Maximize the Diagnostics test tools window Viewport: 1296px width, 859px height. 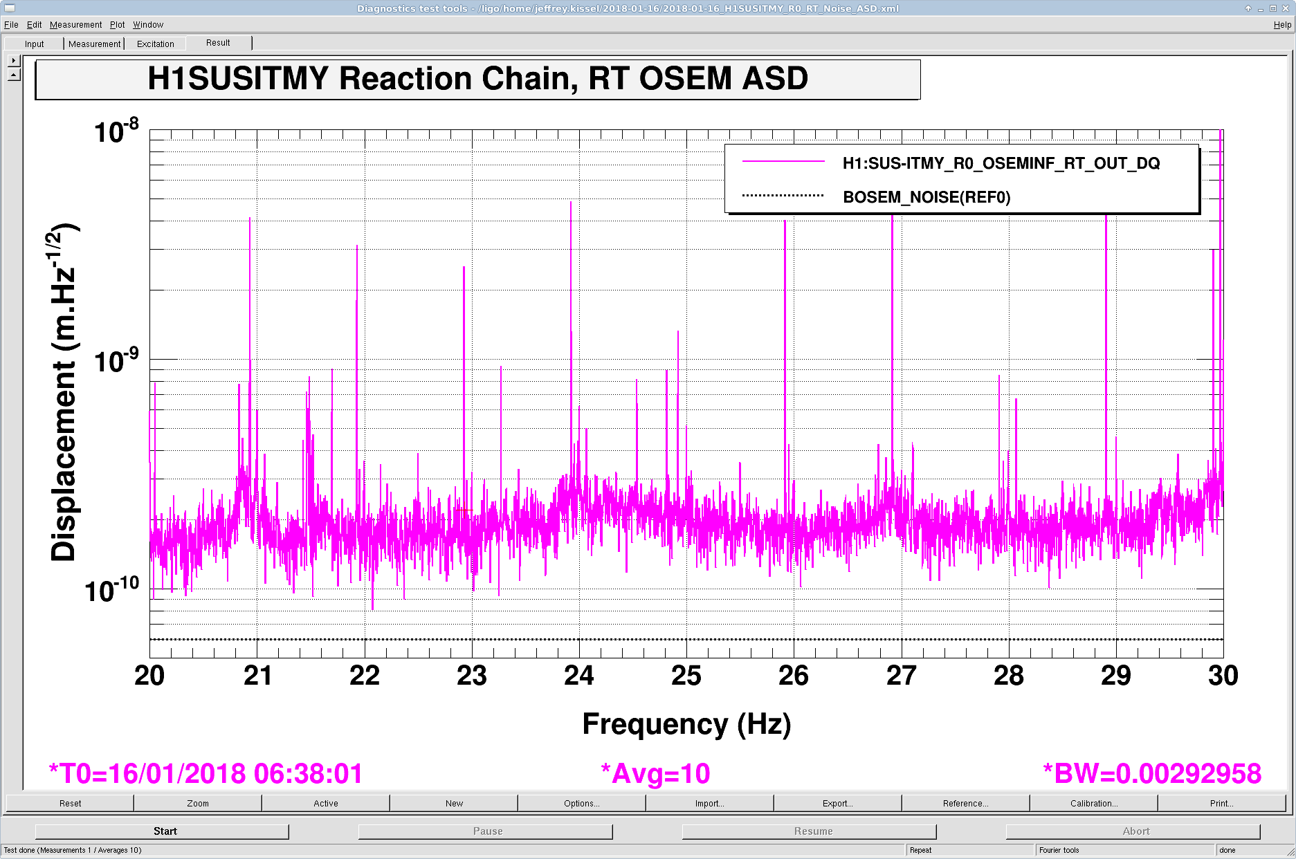click(1272, 8)
